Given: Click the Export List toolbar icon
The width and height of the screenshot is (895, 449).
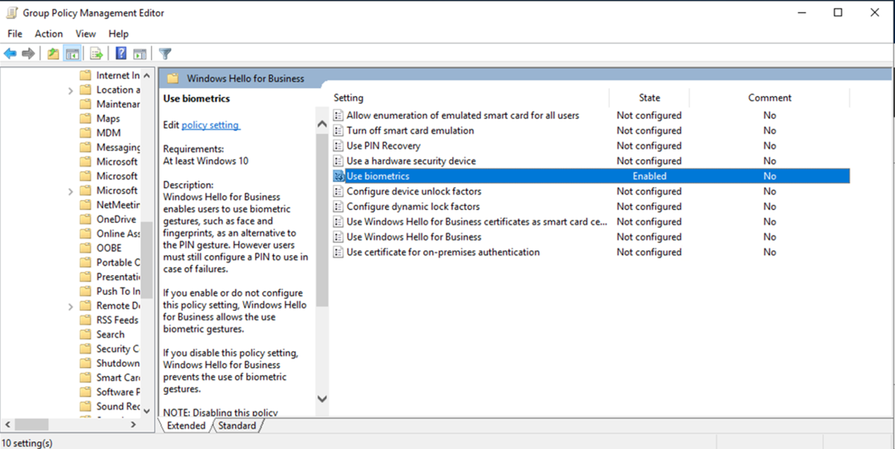Looking at the screenshot, I should click(96, 54).
